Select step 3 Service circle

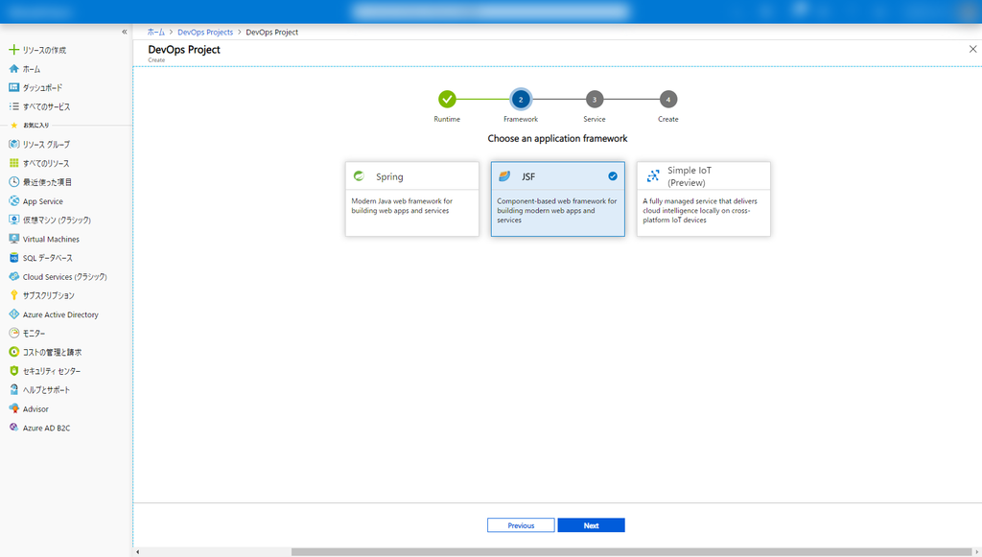pyautogui.click(x=595, y=99)
